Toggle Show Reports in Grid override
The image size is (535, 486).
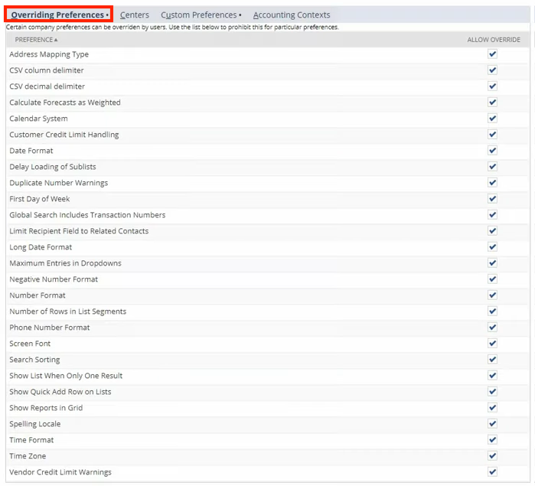pyautogui.click(x=492, y=407)
